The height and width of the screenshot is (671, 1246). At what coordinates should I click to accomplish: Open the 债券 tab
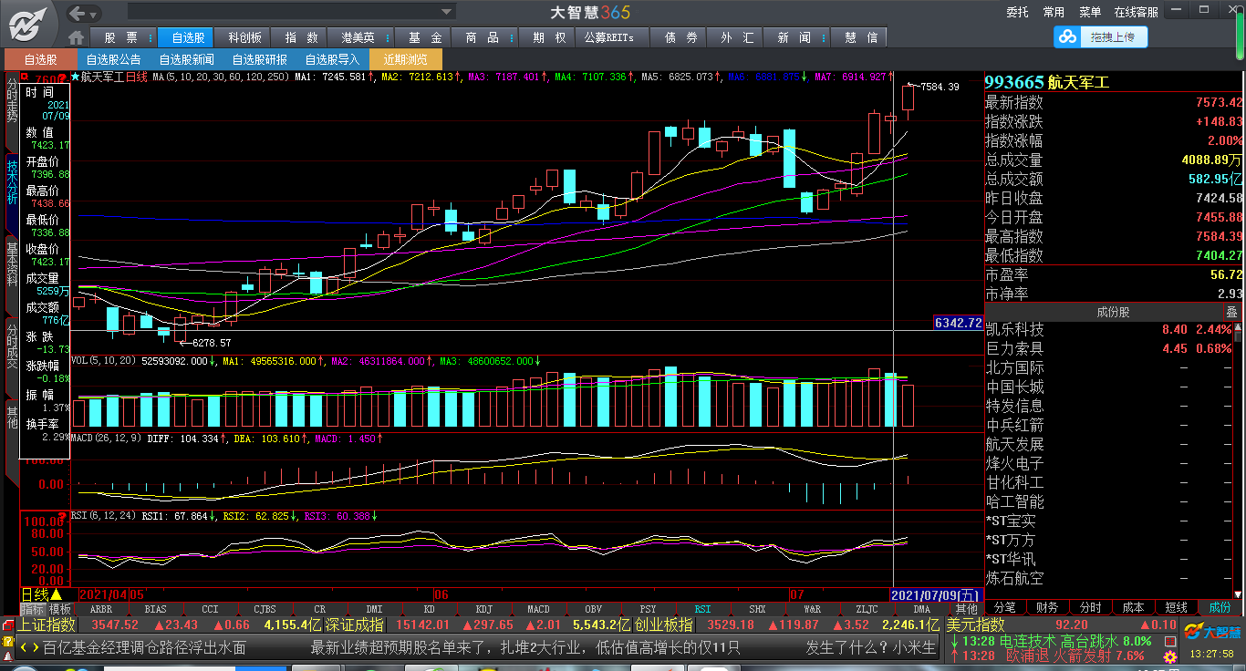pyautogui.click(x=680, y=37)
